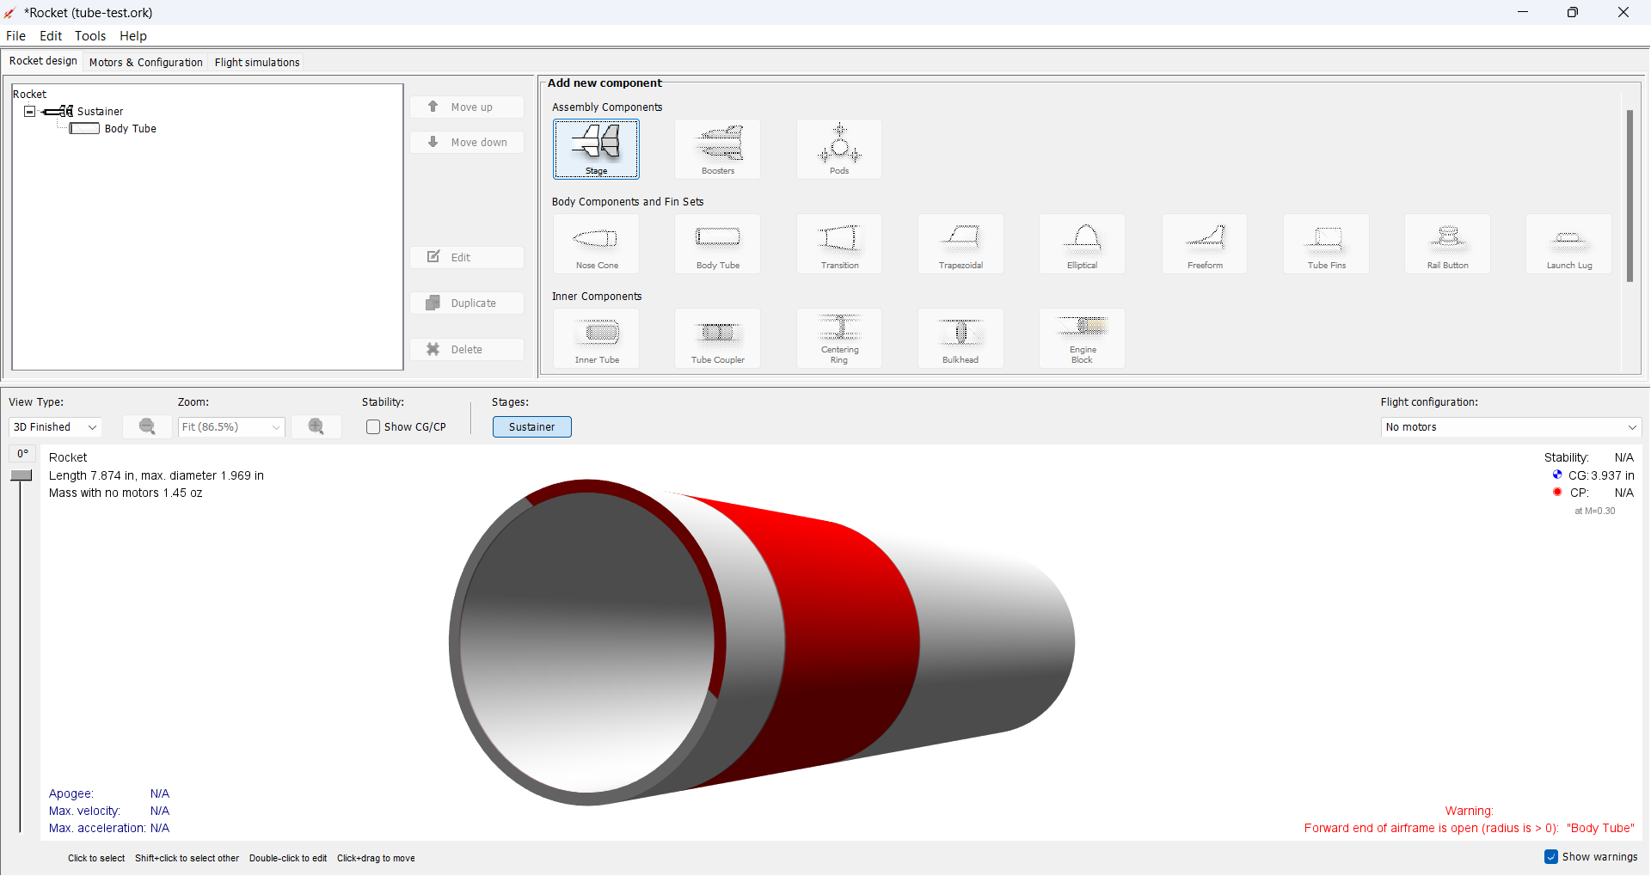1651x876 pixels.
Task: Select the Tube Coupler icon
Action: point(717,338)
